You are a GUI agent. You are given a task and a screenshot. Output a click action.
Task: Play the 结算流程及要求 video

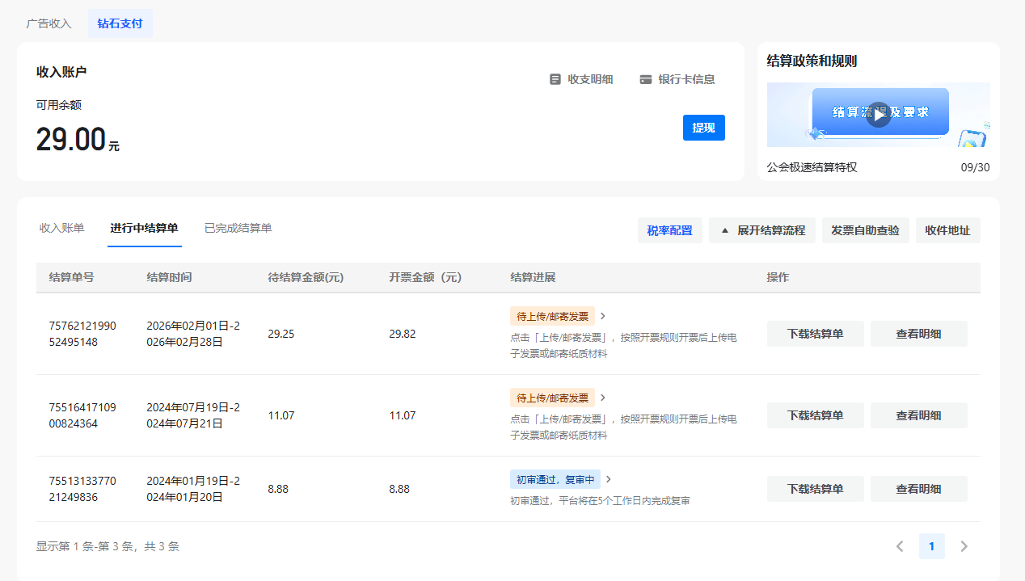[x=878, y=115]
